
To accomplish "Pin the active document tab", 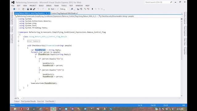I will (46, 13).
